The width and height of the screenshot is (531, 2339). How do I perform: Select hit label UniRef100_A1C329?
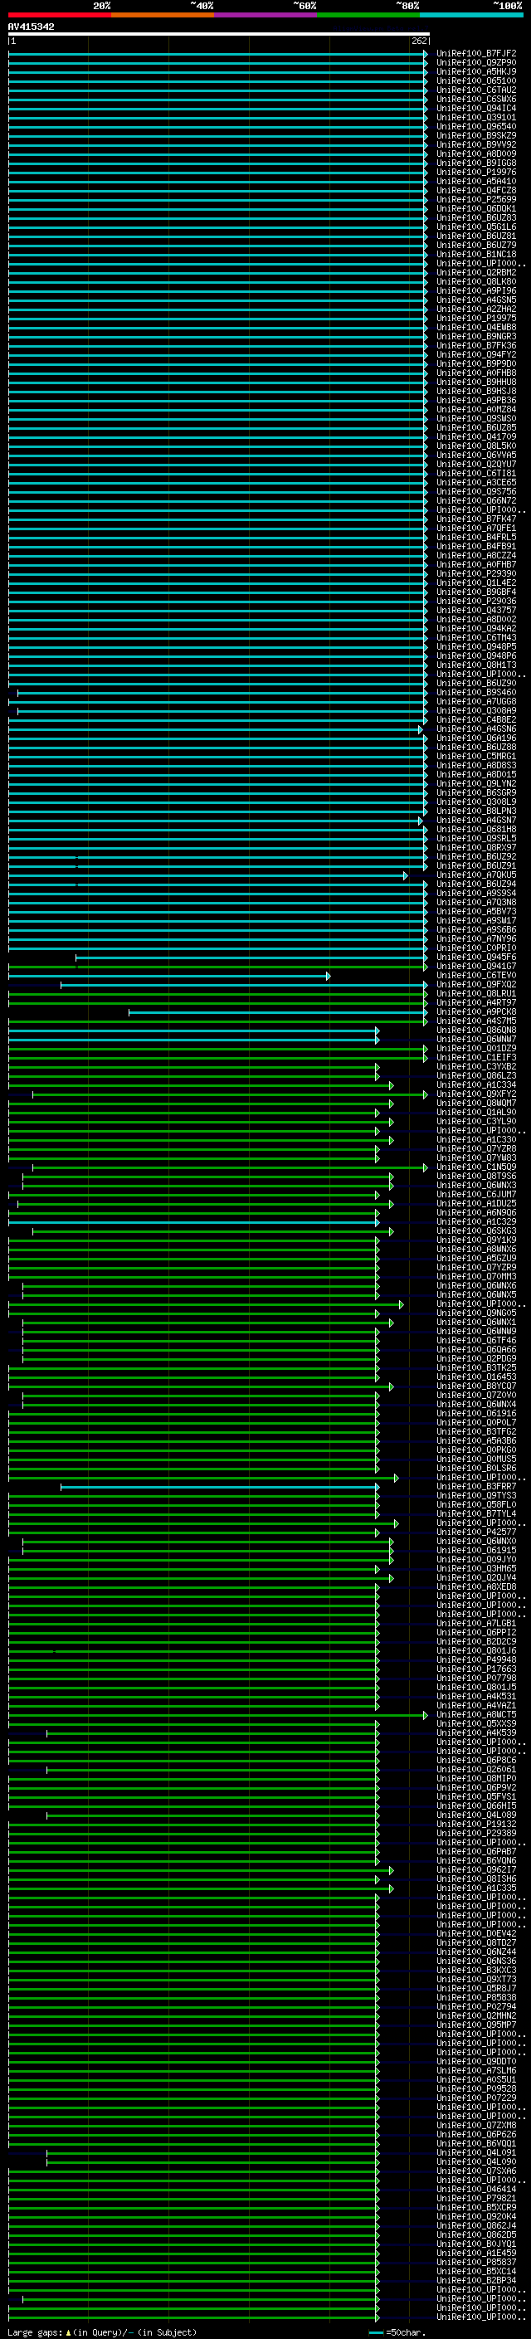tap(476, 1222)
